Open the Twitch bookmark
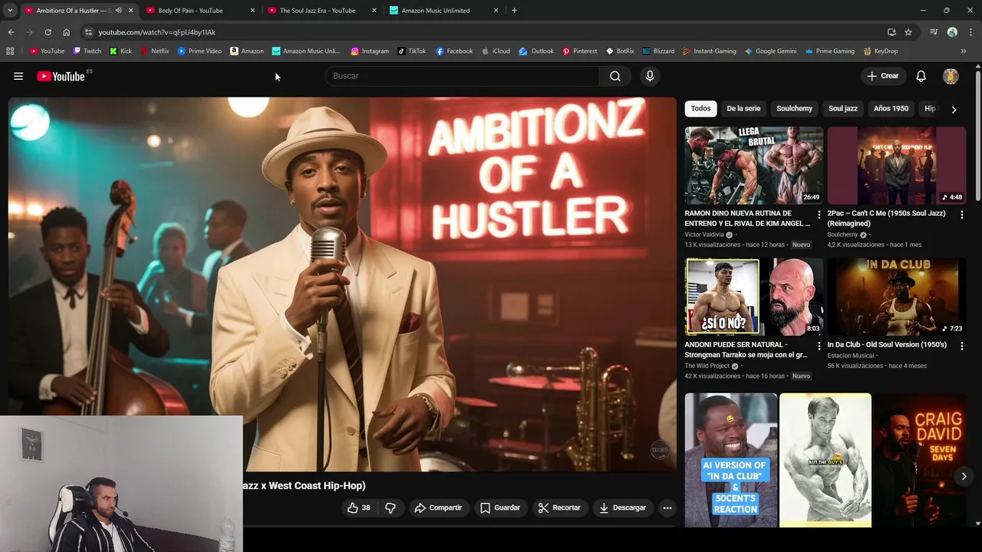The image size is (982, 552). [87, 51]
